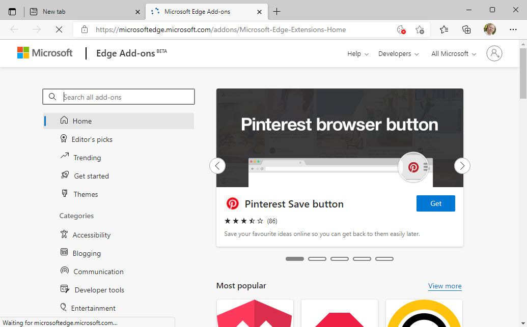Browse Themes
Screen dimensions: 527x327
79,194
